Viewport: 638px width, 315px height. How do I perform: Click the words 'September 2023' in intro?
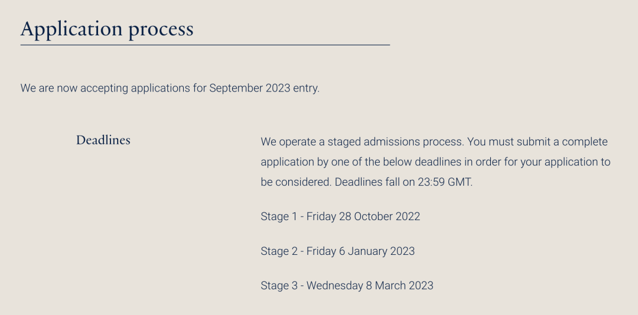coord(249,88)
